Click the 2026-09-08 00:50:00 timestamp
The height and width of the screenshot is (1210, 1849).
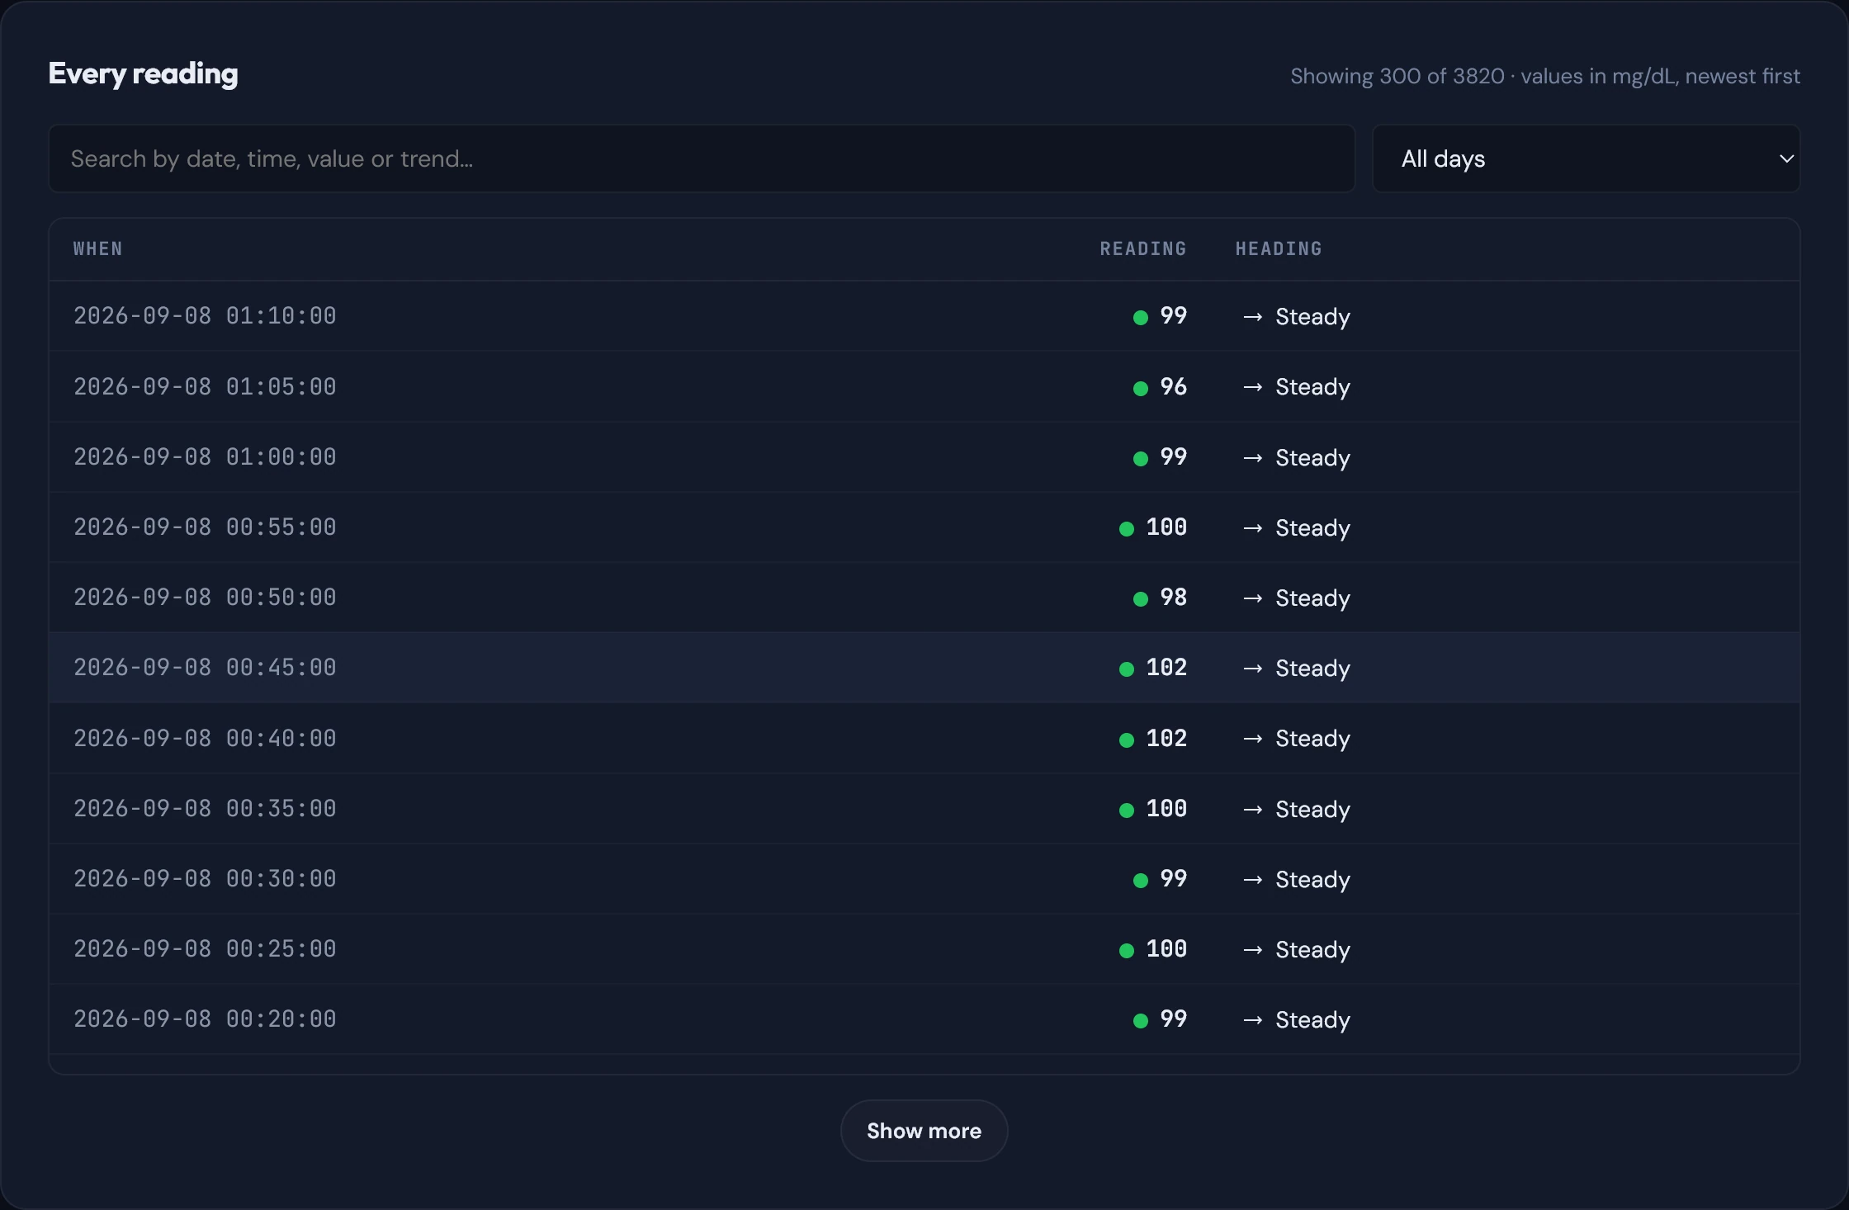205,598
